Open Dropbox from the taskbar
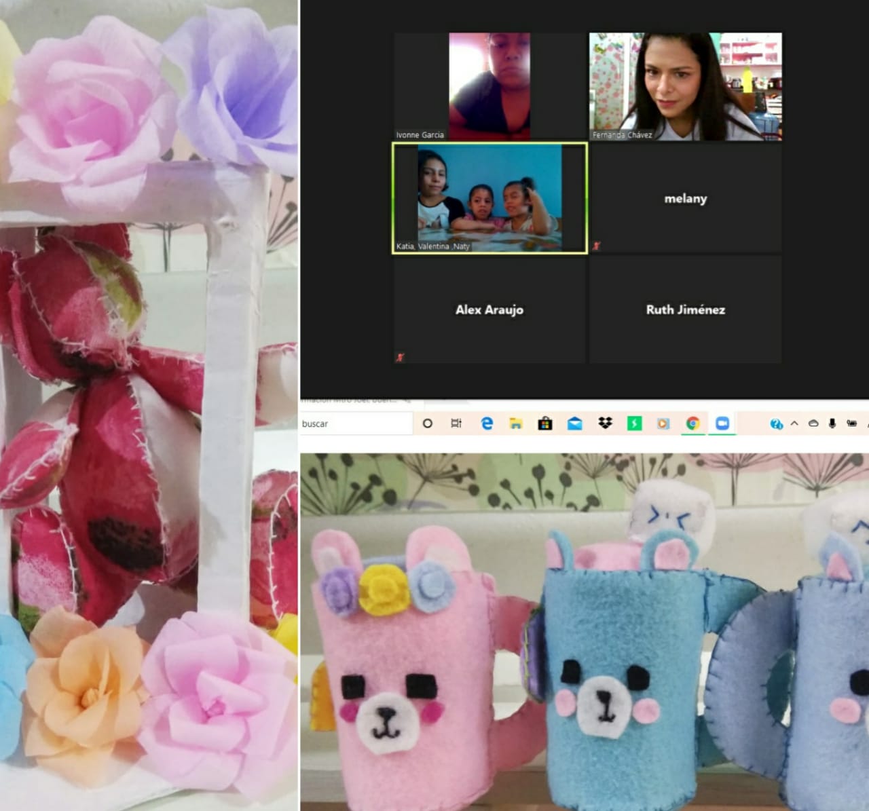This screenshot has width=869, height=811. point(605,423)
